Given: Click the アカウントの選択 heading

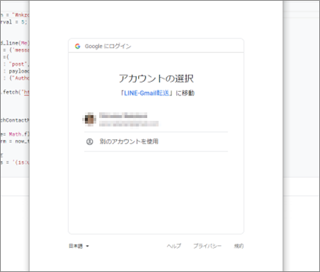Looking at the screenshot, I should pyautogui.click(x=156, y=78).
